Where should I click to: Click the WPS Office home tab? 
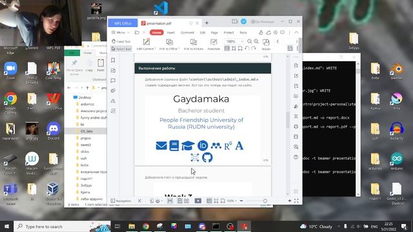tap(123, 23)
